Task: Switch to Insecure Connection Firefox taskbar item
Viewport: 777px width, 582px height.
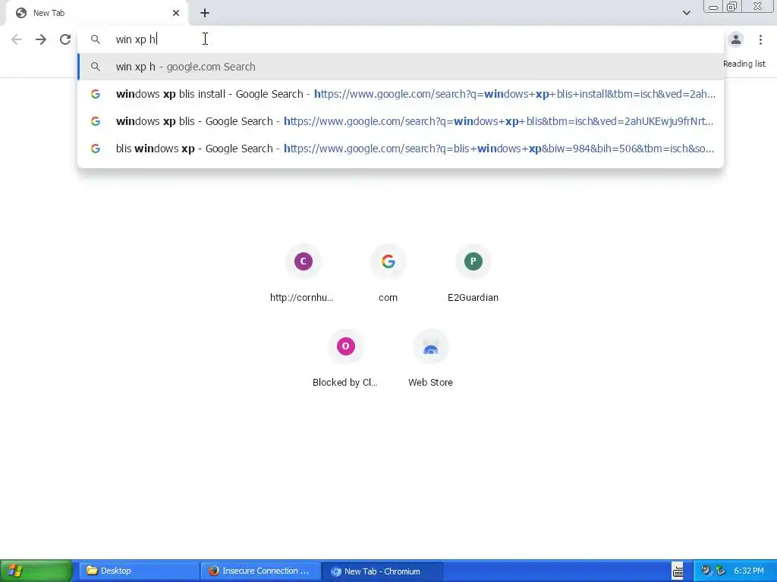Action: click(x=261, y=571)
